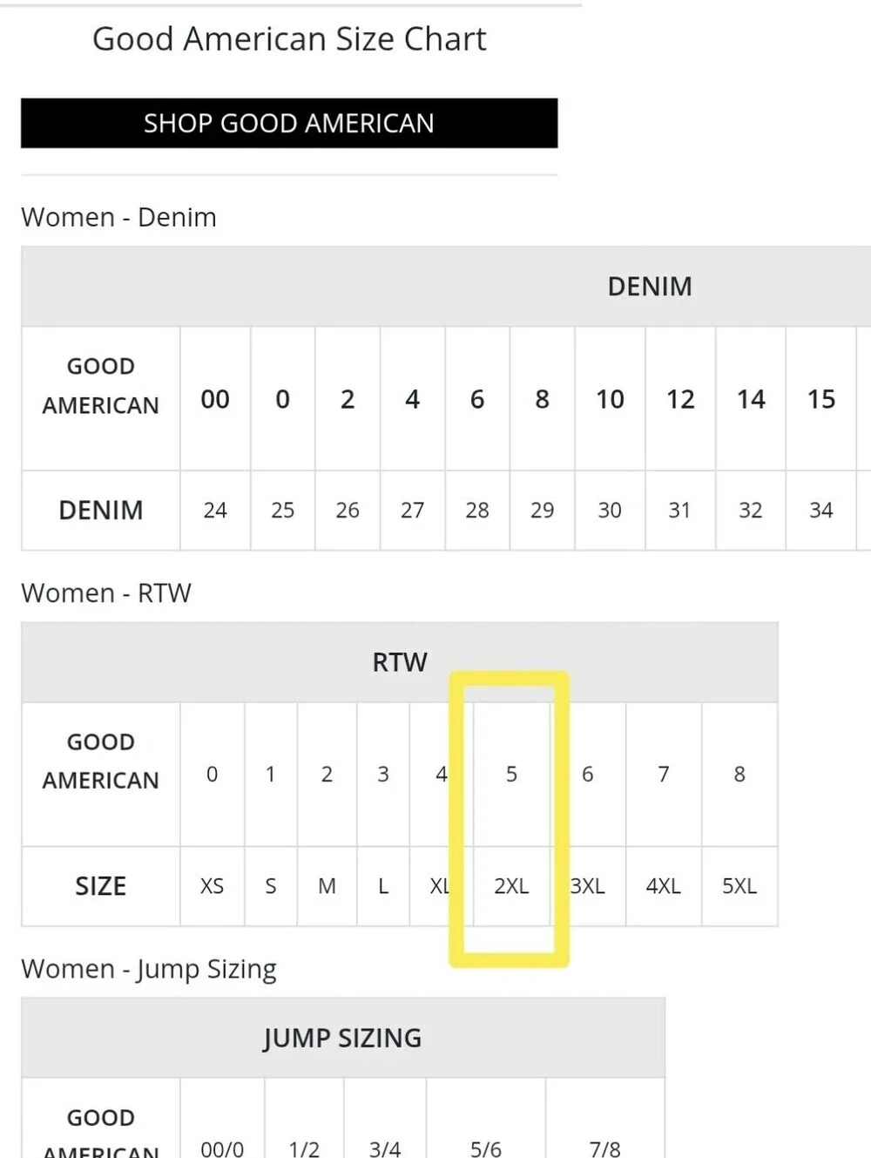Click the DENIM table header
The width and height of the screenshot is (871, 1158).
click(650, 287)
